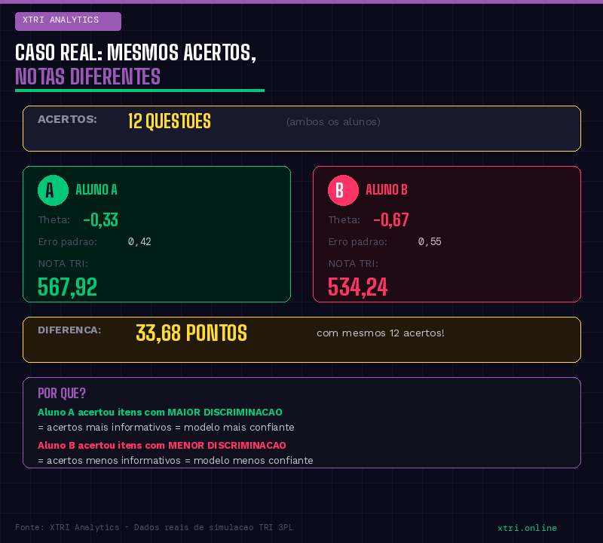Select the 'ALUNO B' card title
This screenshot has width=603, height=543.
[x=387, y=190]
